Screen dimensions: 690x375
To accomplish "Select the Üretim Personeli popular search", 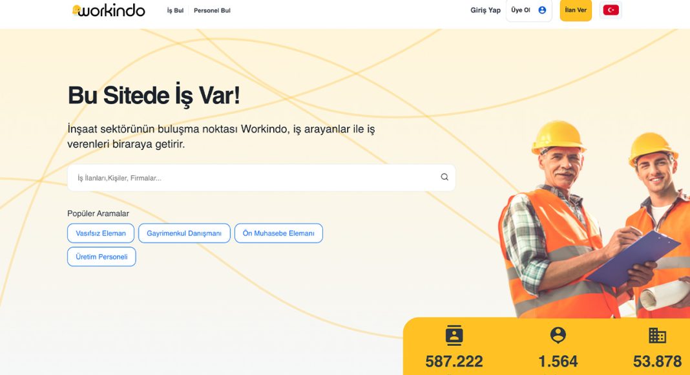I will click(x=101, y=257).
